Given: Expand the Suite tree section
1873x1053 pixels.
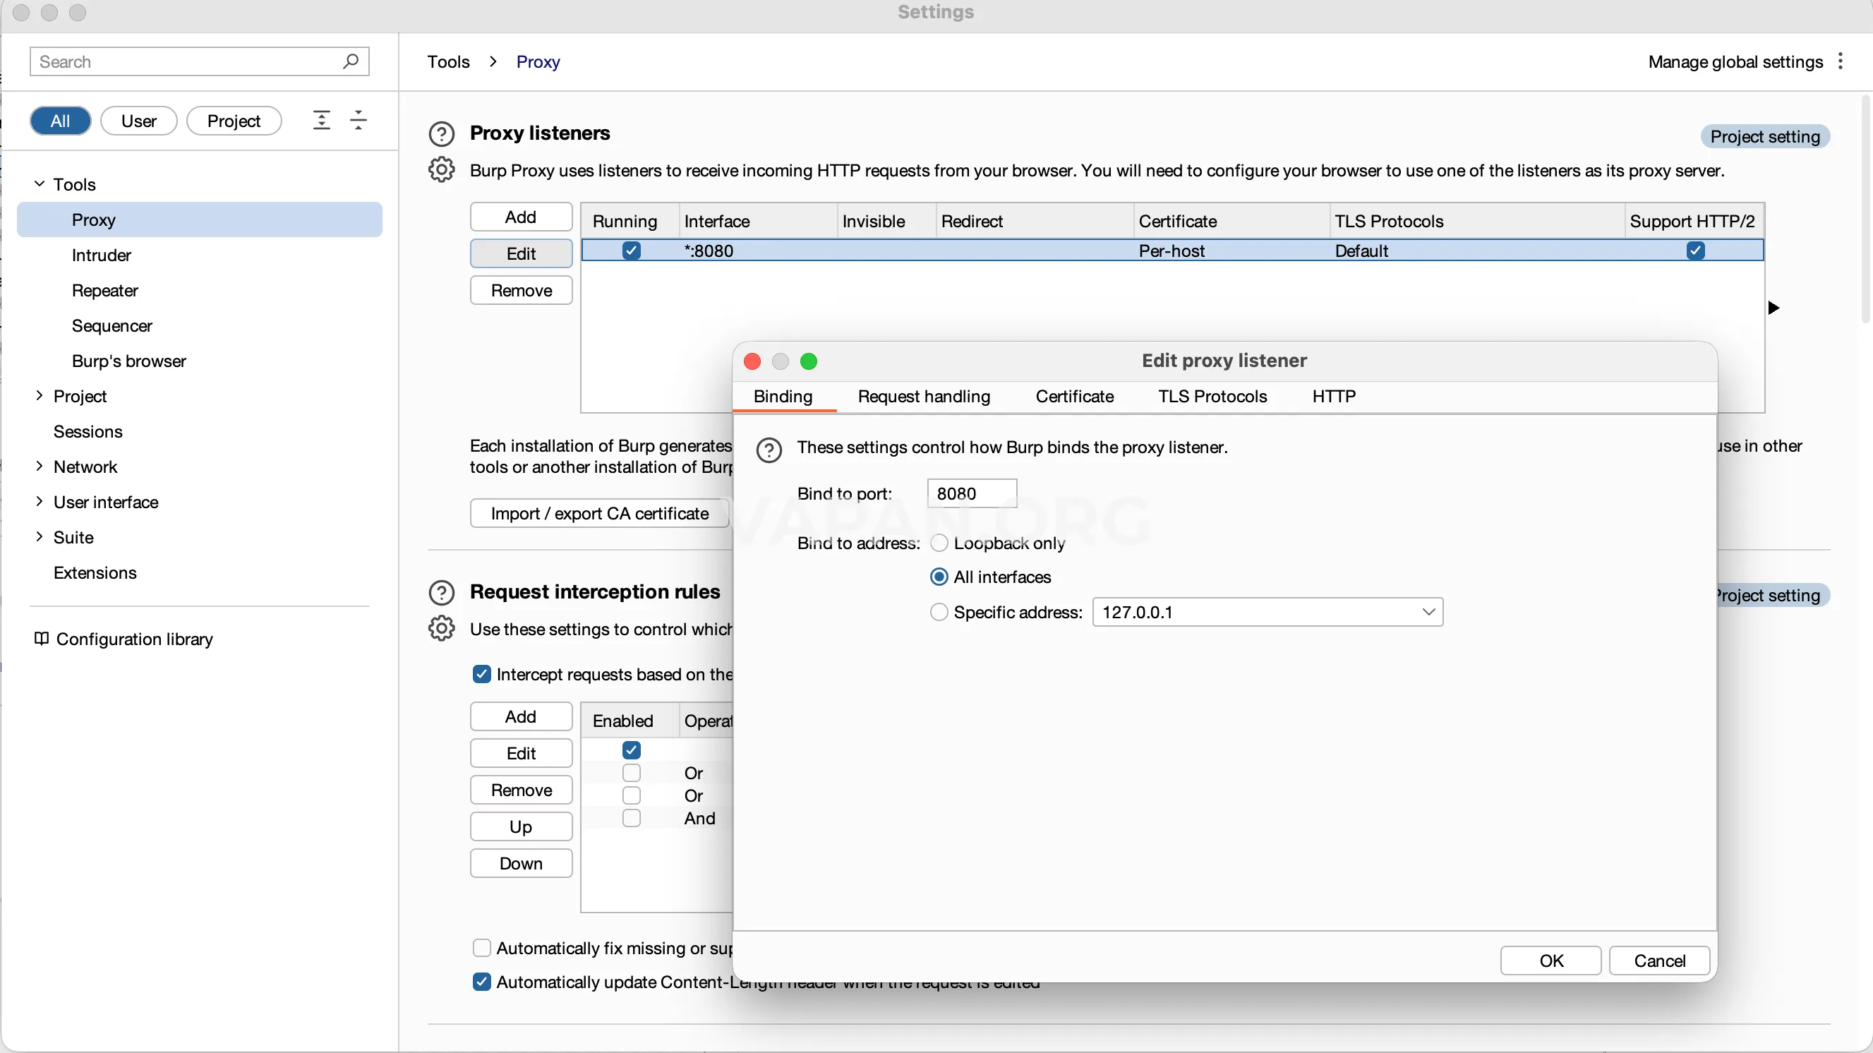Looking at the screenshot, I should tap(40, 536).
